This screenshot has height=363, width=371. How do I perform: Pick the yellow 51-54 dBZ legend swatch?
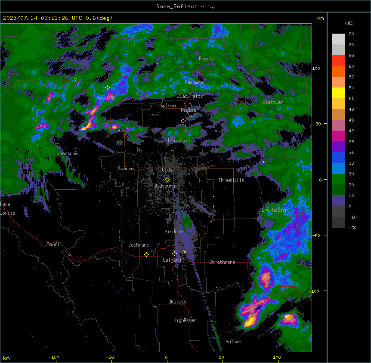click(338, 93)
